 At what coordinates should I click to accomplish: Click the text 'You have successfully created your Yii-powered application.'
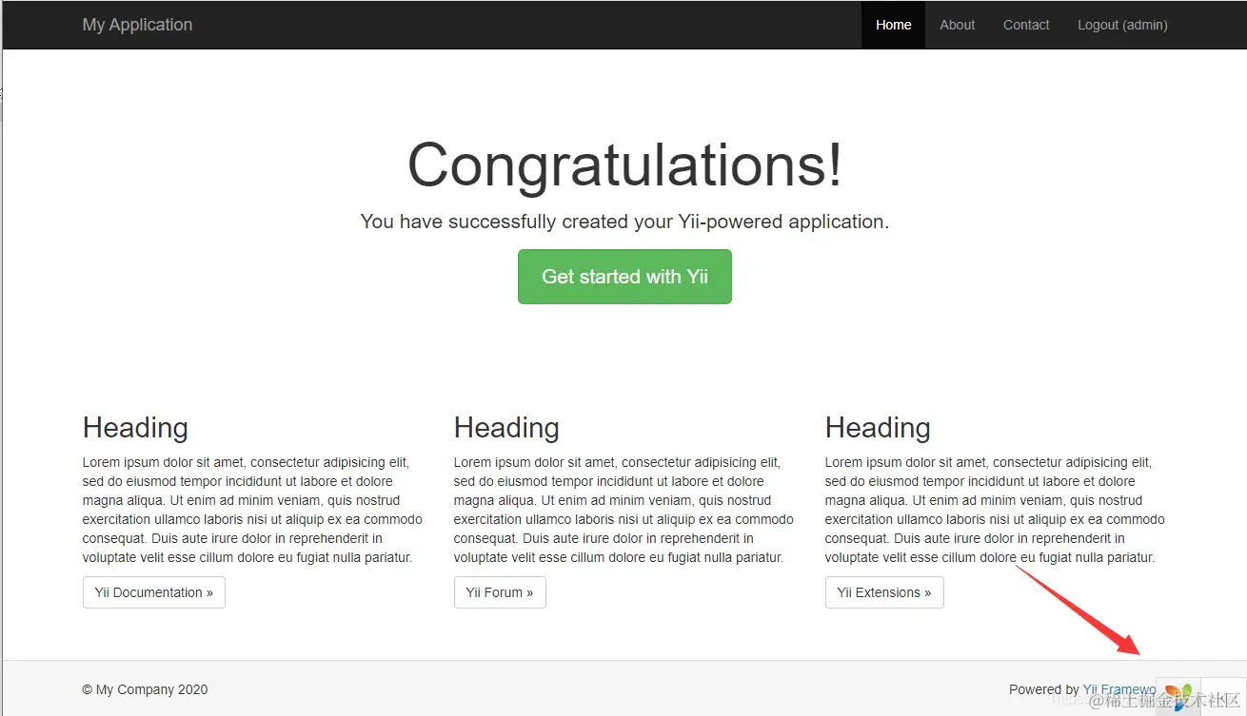pyautogui.click(x=624, y=222)
